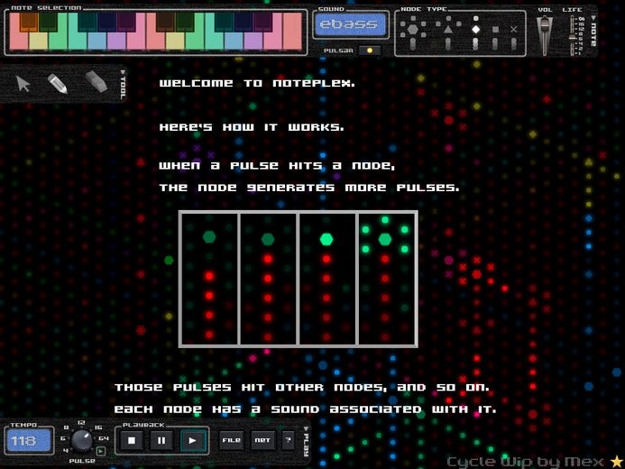Image resolution: width=625 pixels, height=469 pixels.
Task: Click the Tempo 118 field
Action: click(29, 441)
